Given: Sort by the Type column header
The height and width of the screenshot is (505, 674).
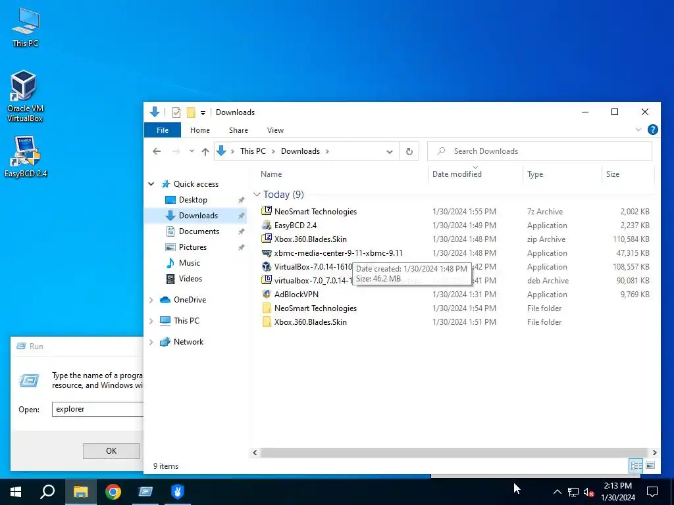Looking at the screenshot, I should (535, 174).
